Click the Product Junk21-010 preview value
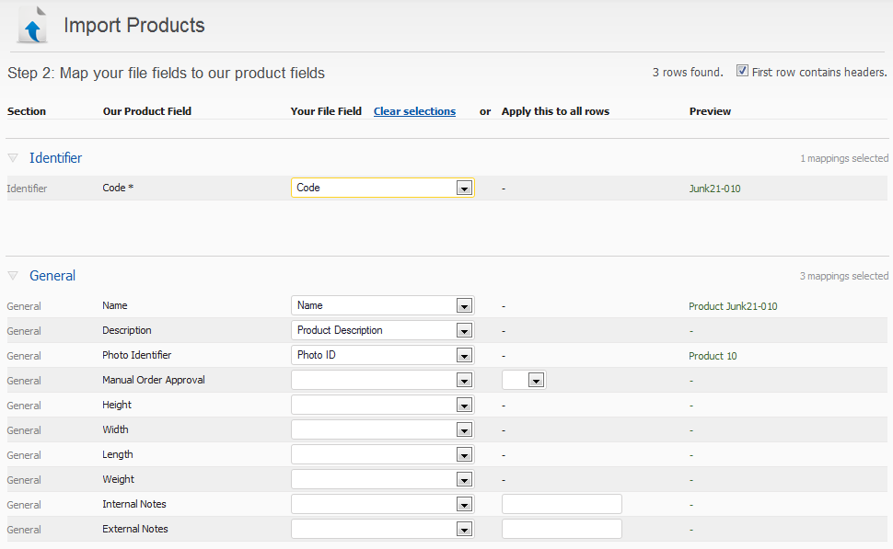Screen dimensions: 893x549 click(733, 306)
